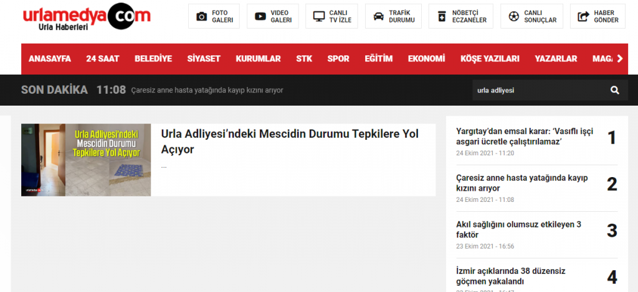Open the Belediye menu section
The height and width of the screenshot is (292, 638).
click(x=153, y=59)
